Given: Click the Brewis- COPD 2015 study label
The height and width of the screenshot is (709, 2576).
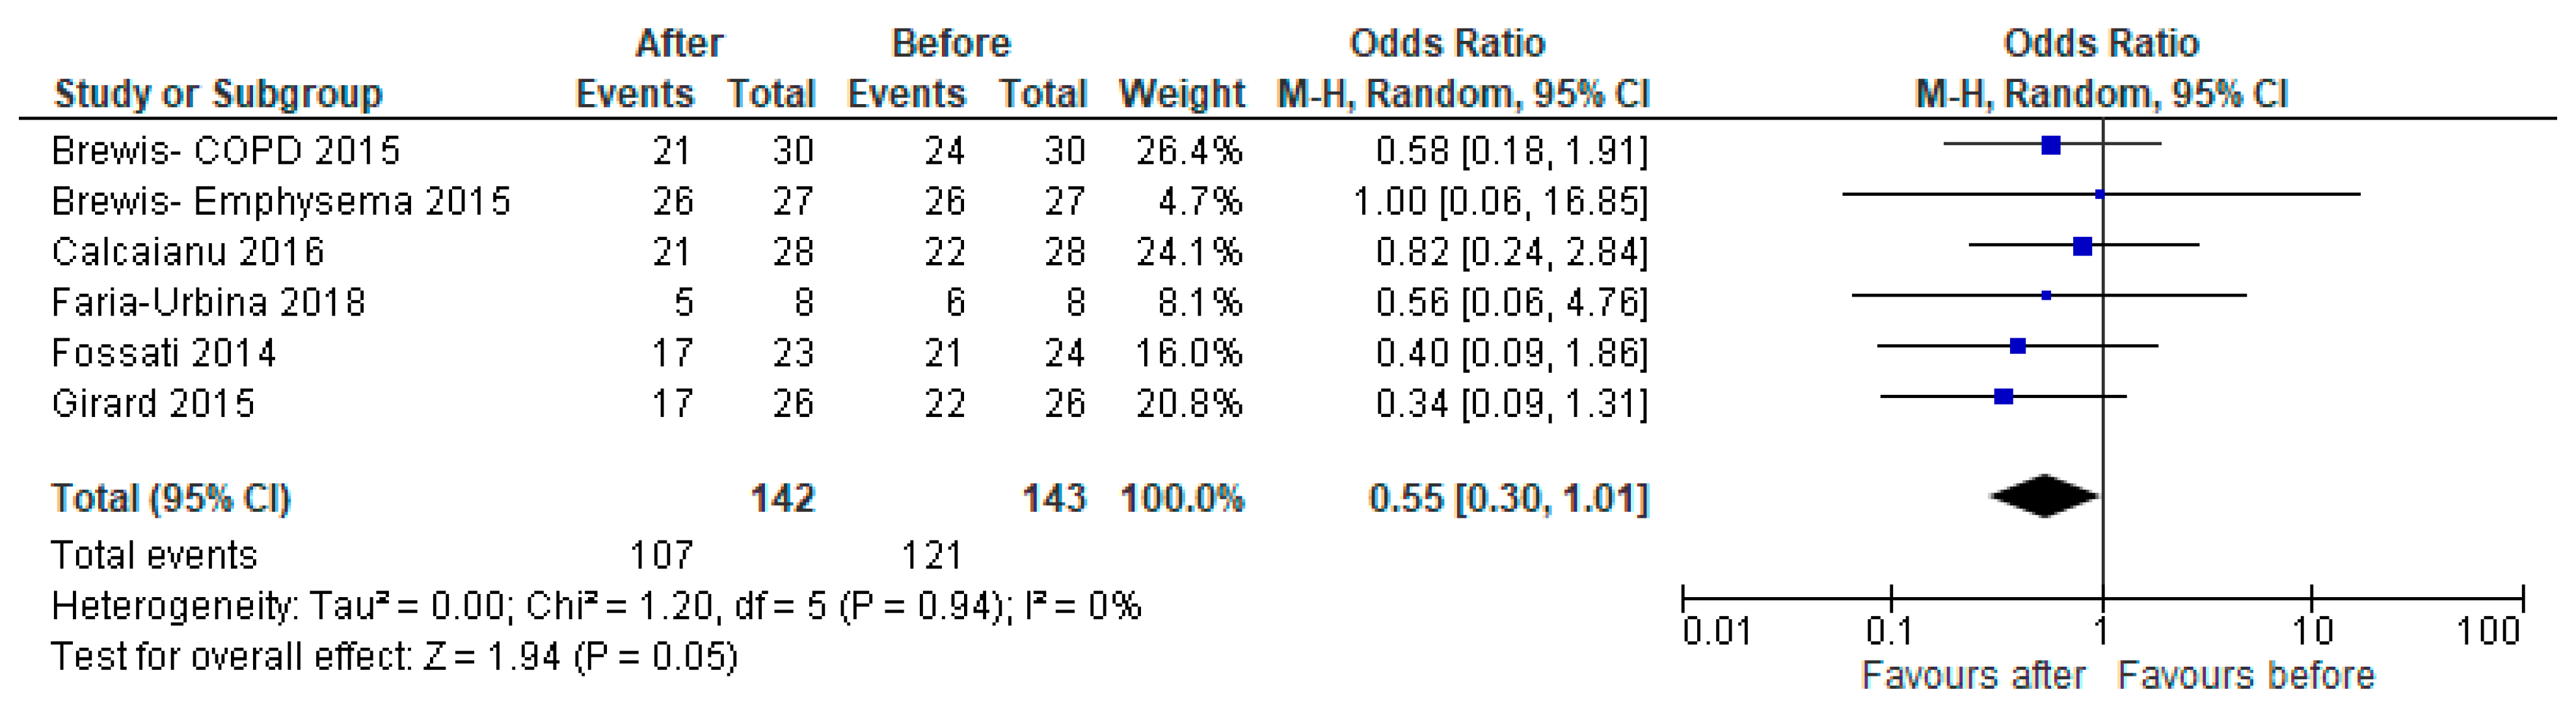Looking at the screenshot, I should [225, 151].
